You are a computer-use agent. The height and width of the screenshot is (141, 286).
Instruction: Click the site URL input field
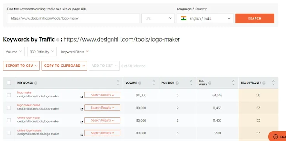click(x=73, y=18)
